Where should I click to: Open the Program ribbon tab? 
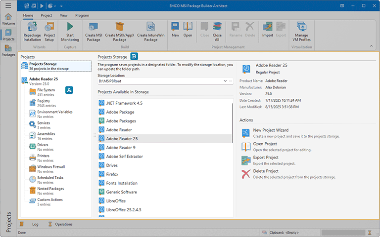[x=82, y=15]
